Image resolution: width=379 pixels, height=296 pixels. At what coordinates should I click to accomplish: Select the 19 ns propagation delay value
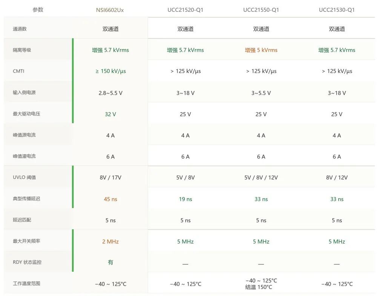click(x=186, y=199)
